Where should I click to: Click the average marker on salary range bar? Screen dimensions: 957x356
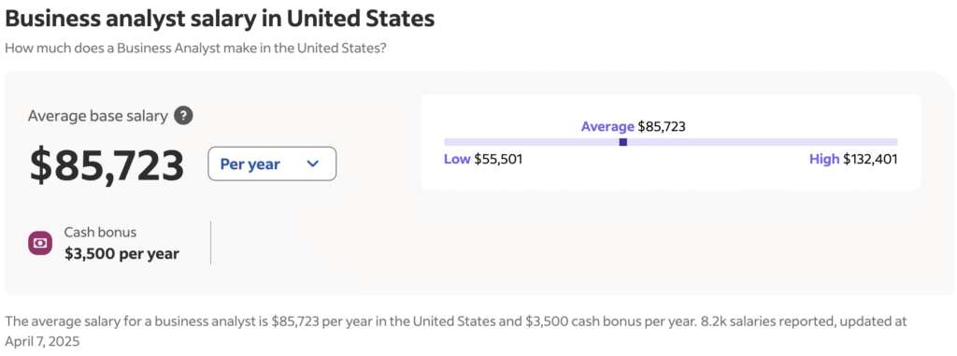click(x=623, y=142)
